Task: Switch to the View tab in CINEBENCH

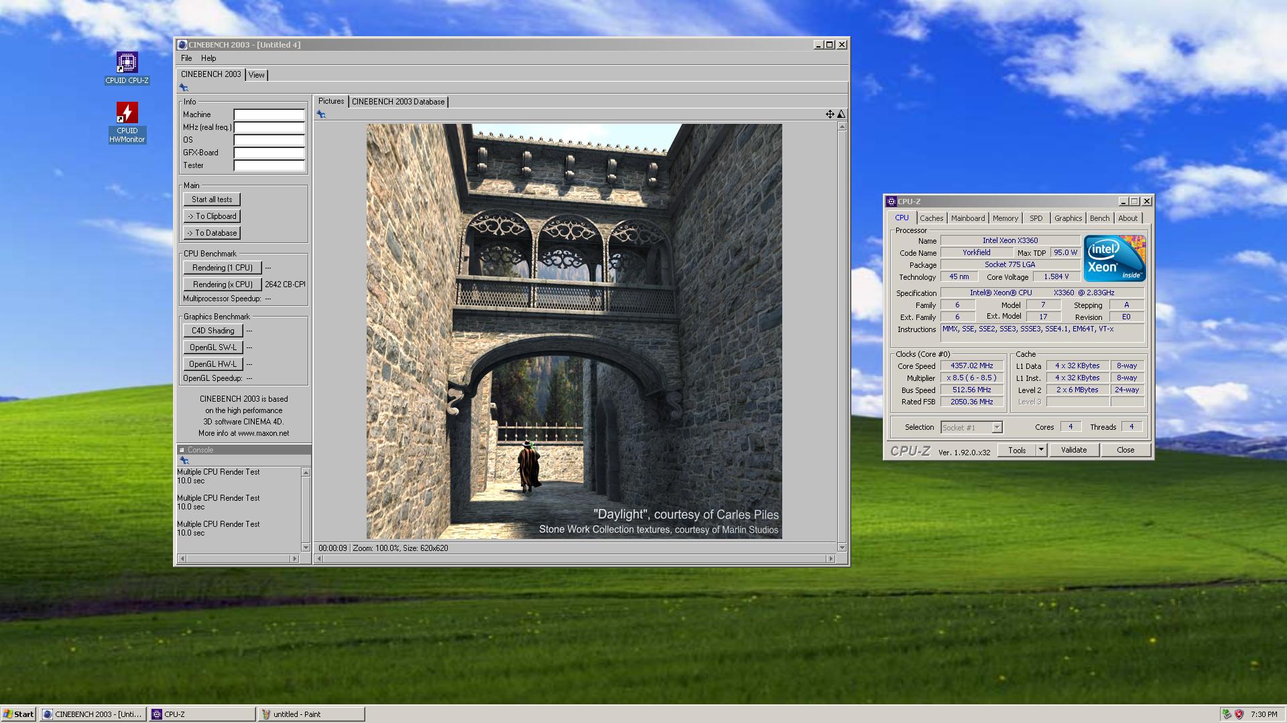Action: pos(257,75)
